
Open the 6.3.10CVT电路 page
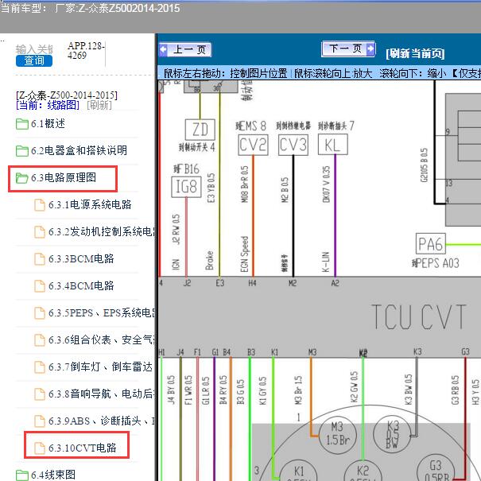pos(82,448)
